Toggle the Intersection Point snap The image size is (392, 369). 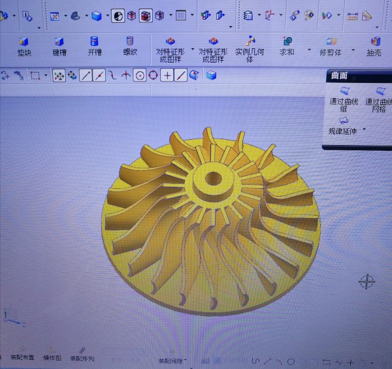(126, 75)
